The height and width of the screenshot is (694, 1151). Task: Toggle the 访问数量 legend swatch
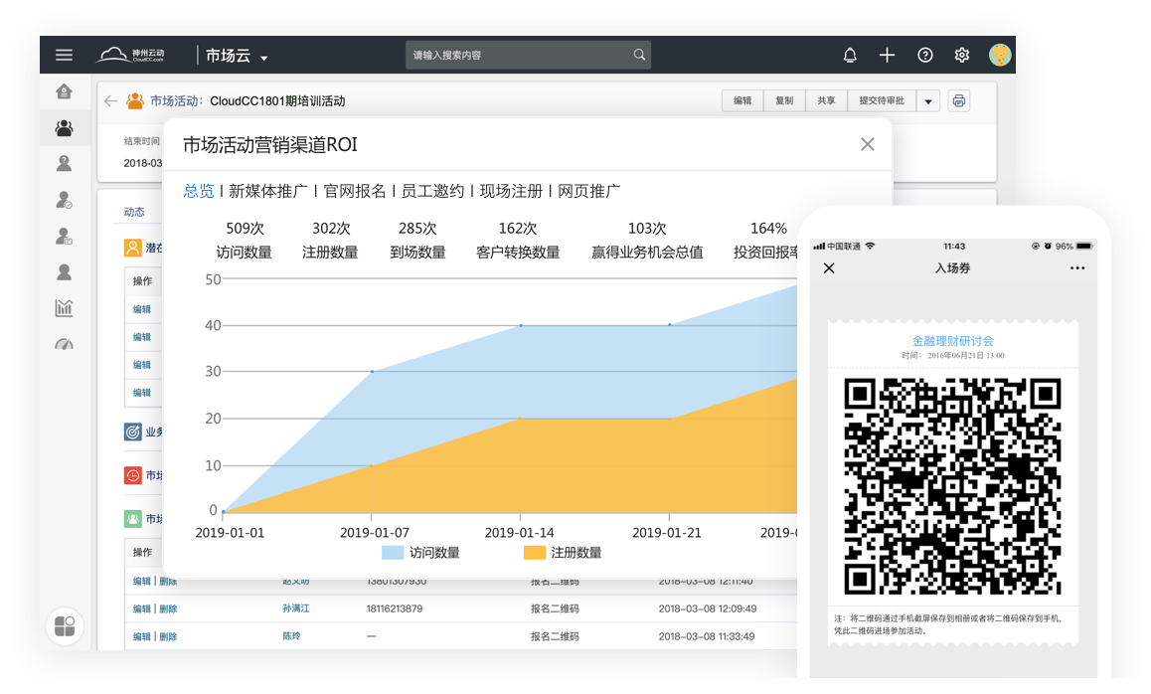pos(393,552)
